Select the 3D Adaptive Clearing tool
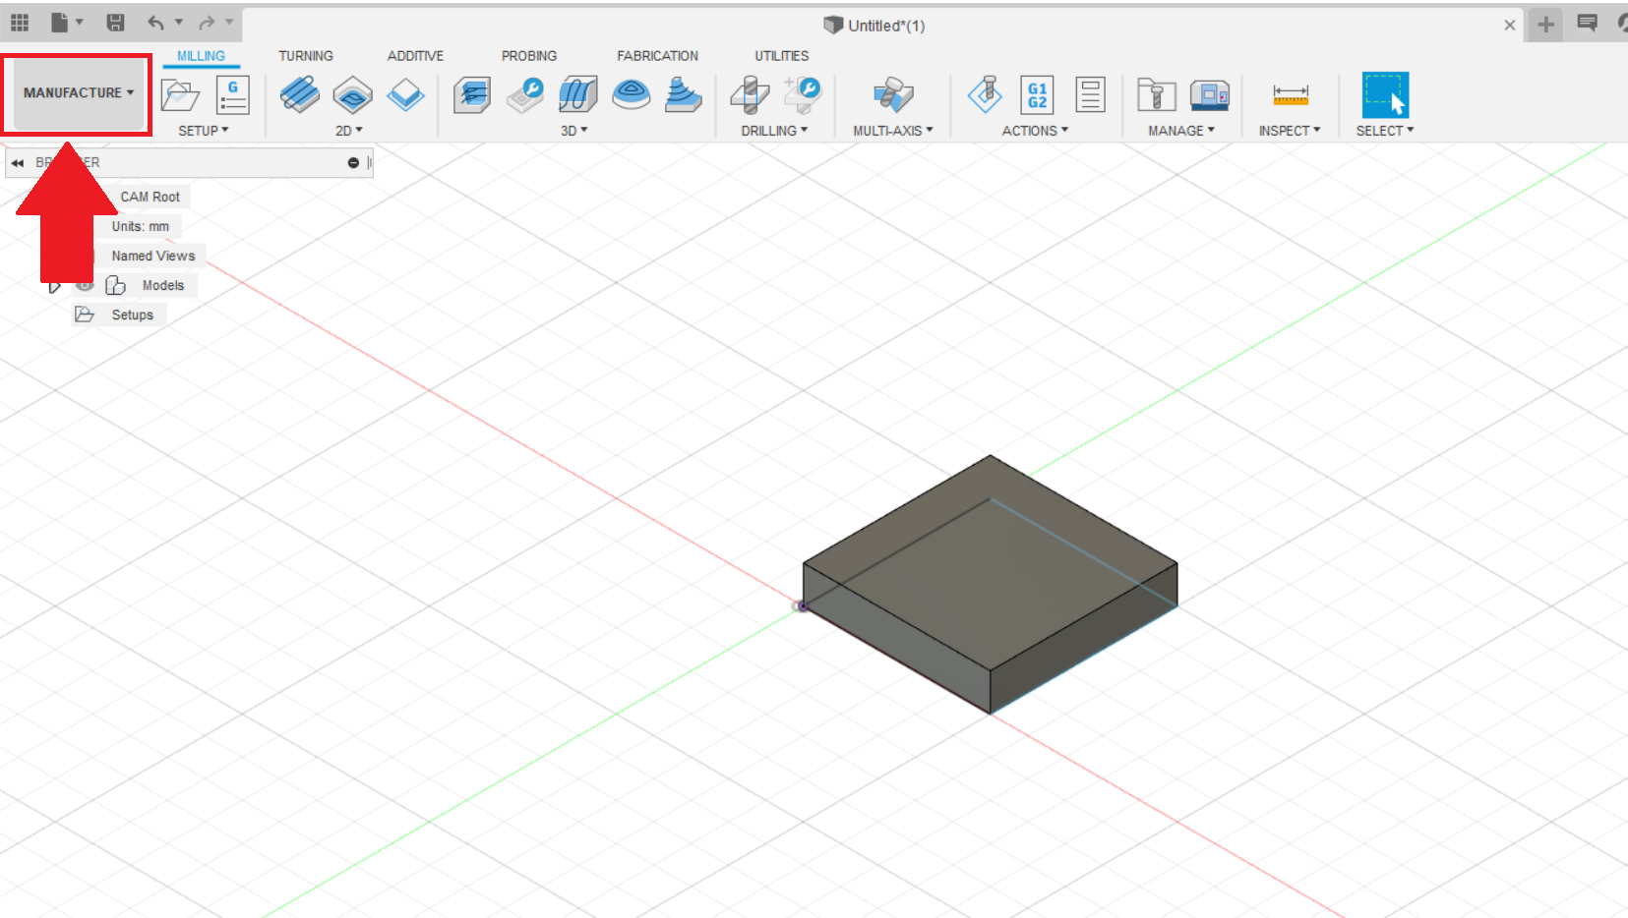 pyautogui.click(x=472, y=95)
